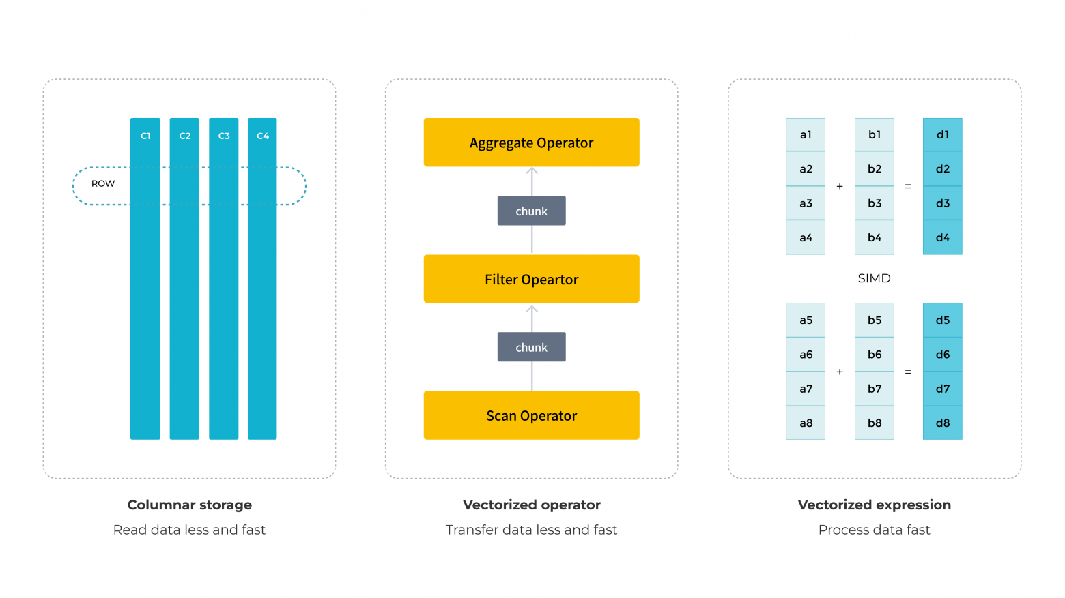The height and width of the screenshot is (598, 1065).
Task: Click the Vectorized operator heading
Action: [531, 505]
